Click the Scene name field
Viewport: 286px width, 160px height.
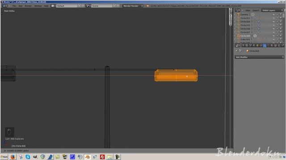(x=102, y=6)
